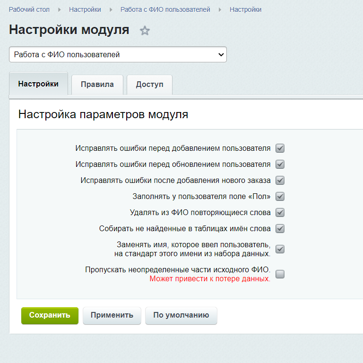Image resolution: width=363 pixels, height=363 pixels.
Task: Click the last Настройки breadcrumb item
Action: 245,9
